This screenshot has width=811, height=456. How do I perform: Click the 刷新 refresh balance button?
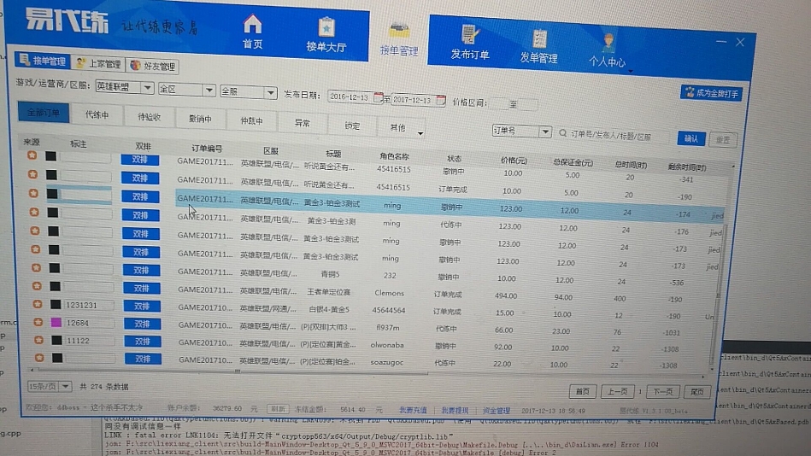[x=277, y=409]
